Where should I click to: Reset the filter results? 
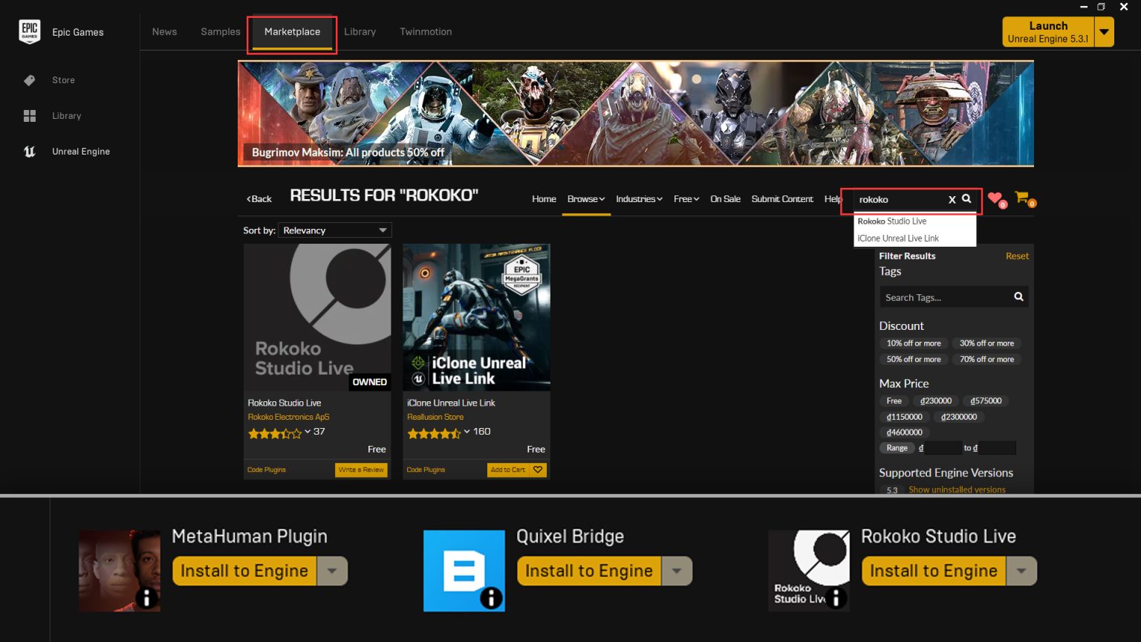pyautogui.click(x=1017, y=256)
